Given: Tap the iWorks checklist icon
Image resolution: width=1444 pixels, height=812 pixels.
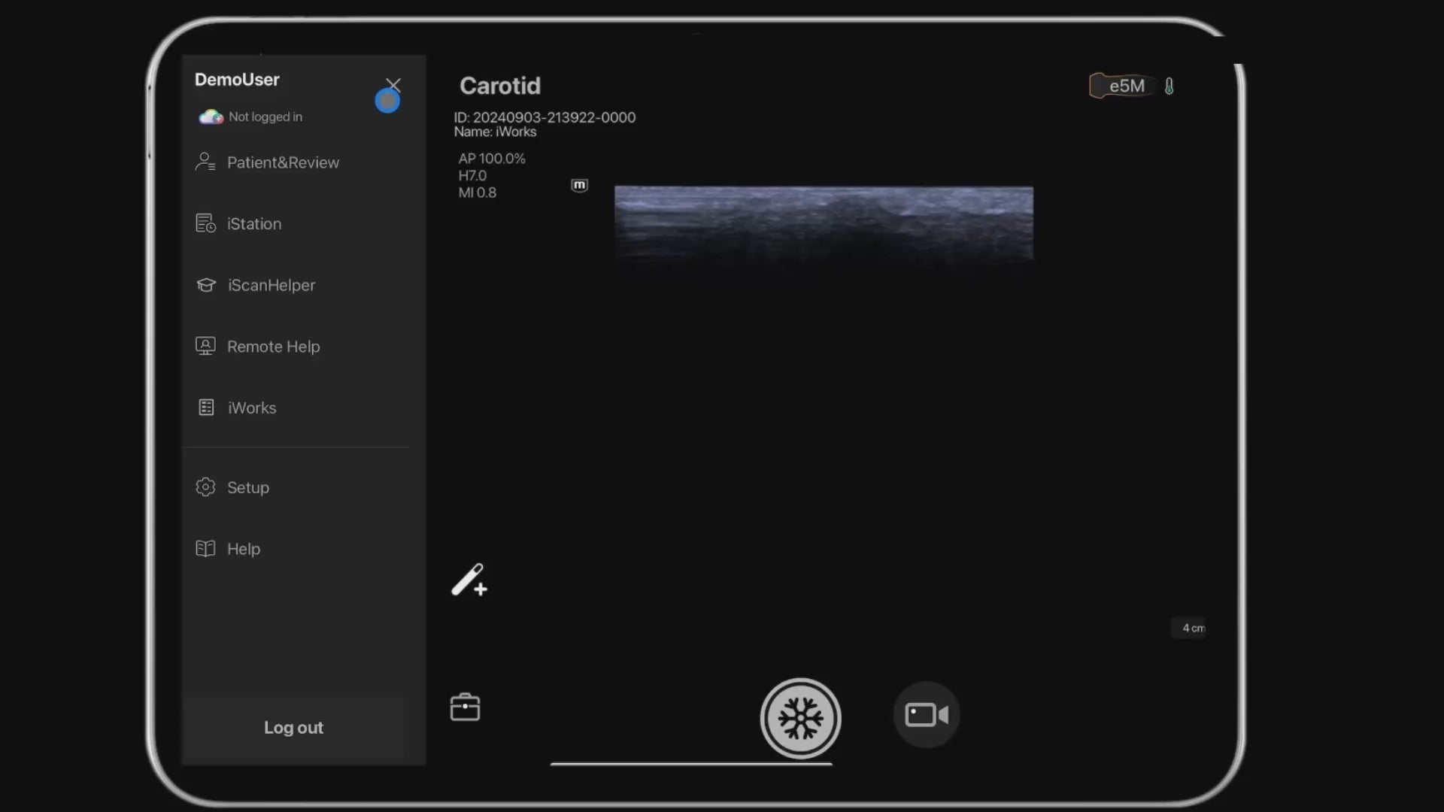Looking at the screenshot, I should tap(206, 408).
